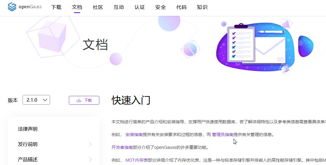Click the openGauss logo icon
The width and height of the screenshot is (326, 165).
coord(12,7)
